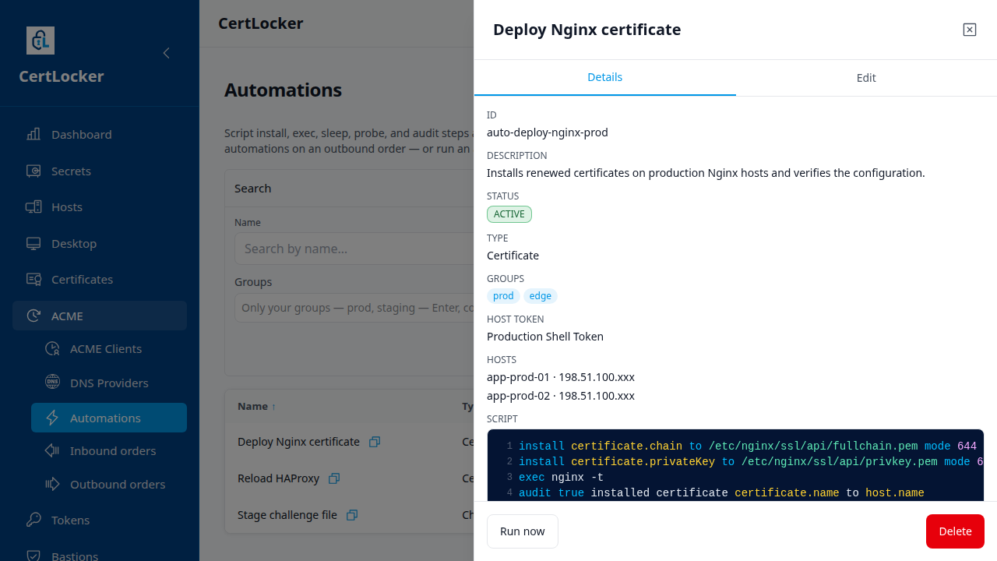Collapse the sidebar with the chevron
Viewport: 997px width, 561px height.
pos(166,53)
